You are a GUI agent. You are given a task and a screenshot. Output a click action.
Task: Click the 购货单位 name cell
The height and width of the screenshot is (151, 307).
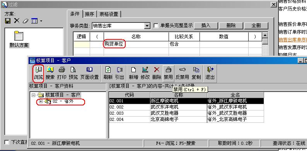(x=136, y=44)
